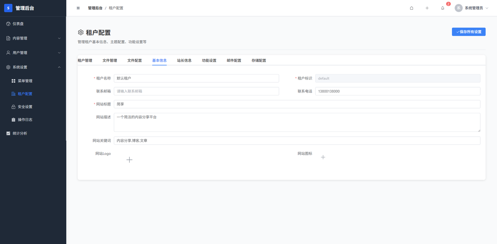
Task: Open 菜单管理 sidebar item
Action: point(33,81)
